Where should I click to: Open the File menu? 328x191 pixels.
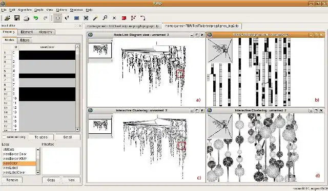(4, 10)
